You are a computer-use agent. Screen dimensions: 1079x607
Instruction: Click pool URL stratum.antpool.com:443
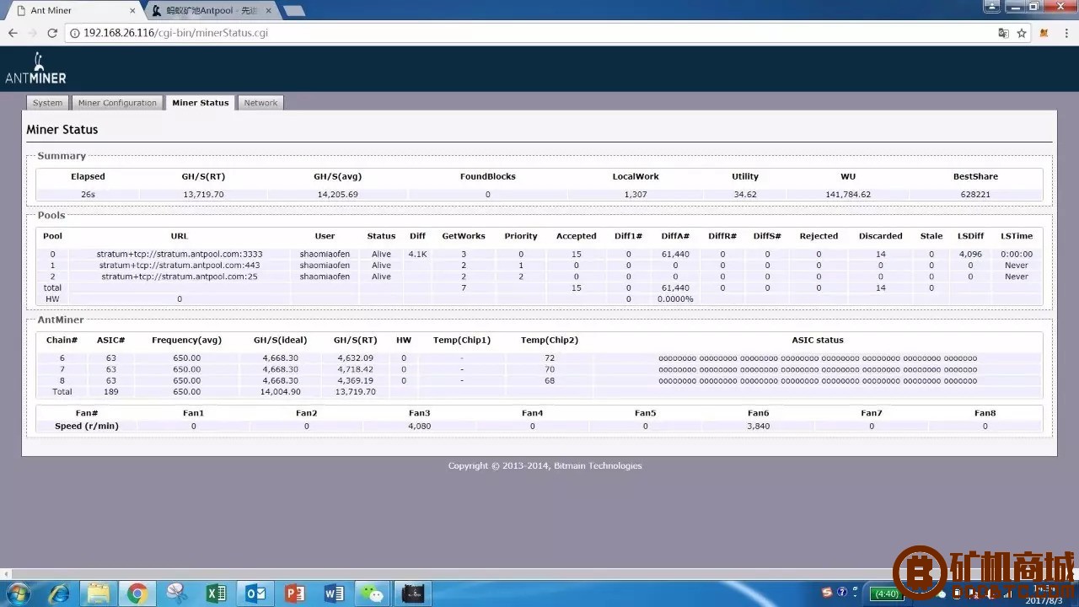[x=180, y=265]
